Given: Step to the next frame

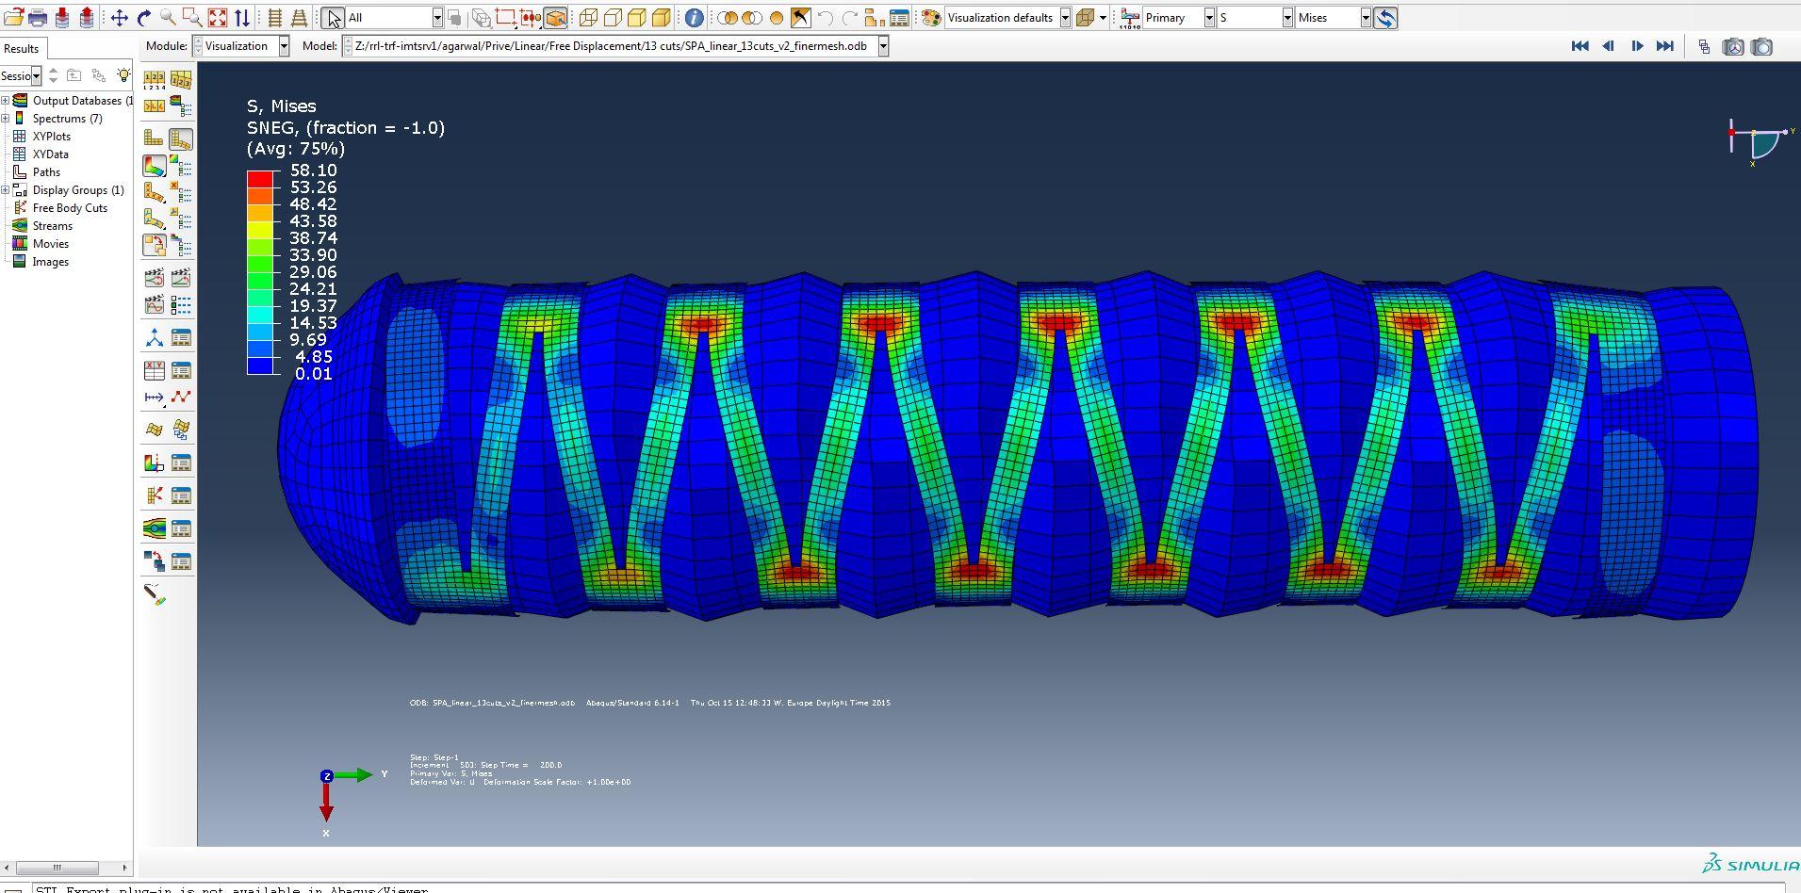Looking at the screenshot, I should tap(1637, 46).
